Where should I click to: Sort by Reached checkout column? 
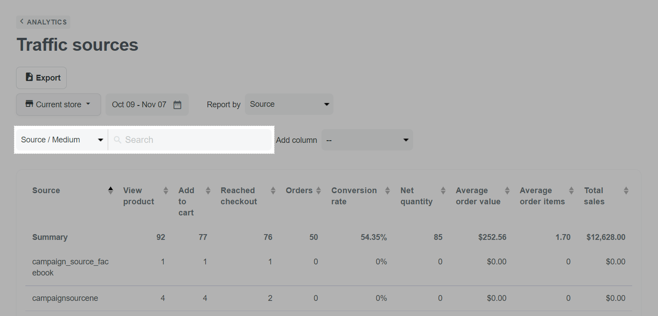pyautogui.click(x=273, y=190)
